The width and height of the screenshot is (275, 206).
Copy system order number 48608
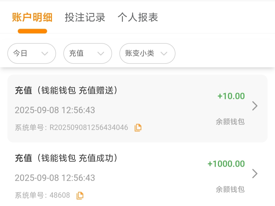(x=80, y=195)
